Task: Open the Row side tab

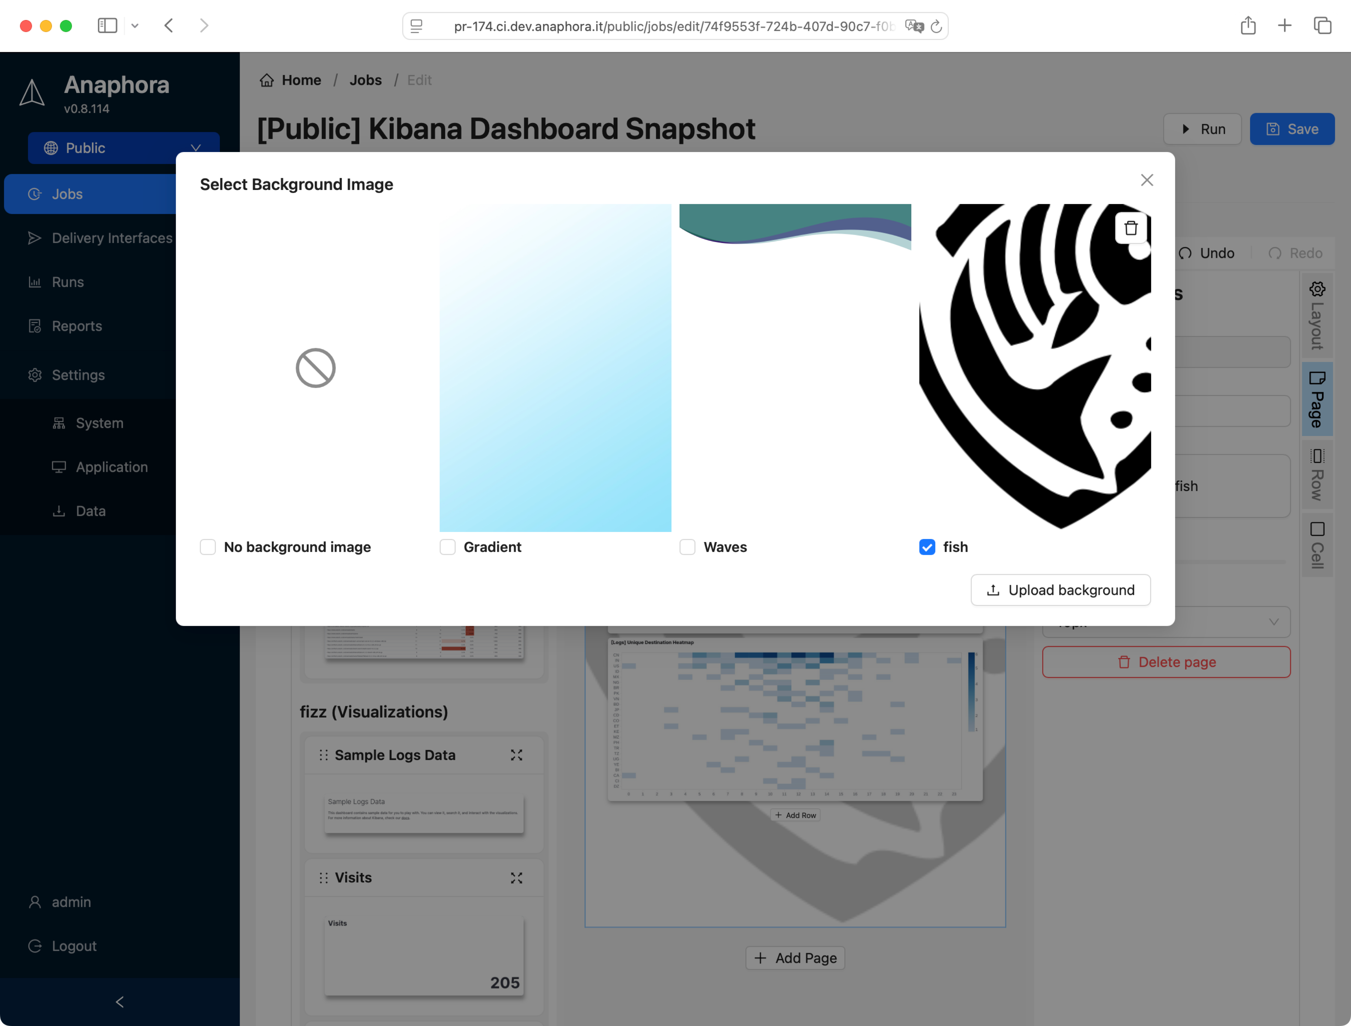Action: tap(1317, 475)
